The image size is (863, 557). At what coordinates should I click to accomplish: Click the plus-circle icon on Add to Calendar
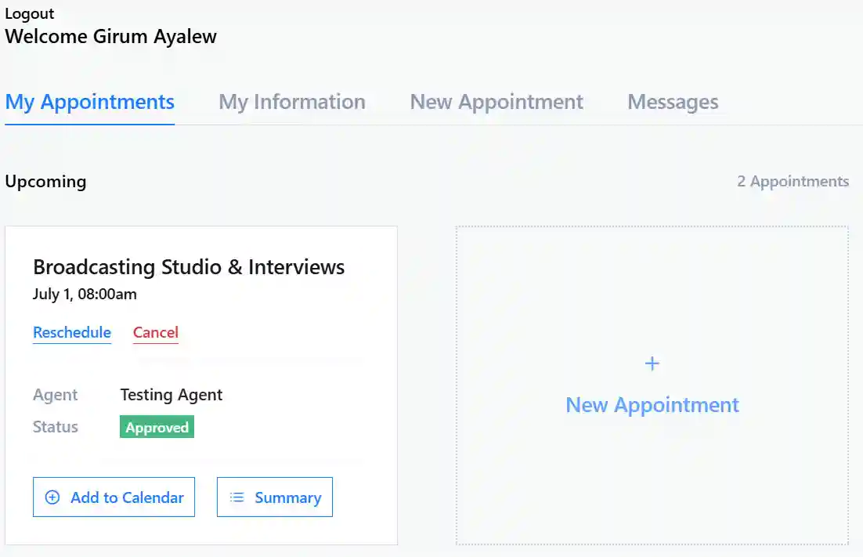pyautogui.click(x=52, y=497)
